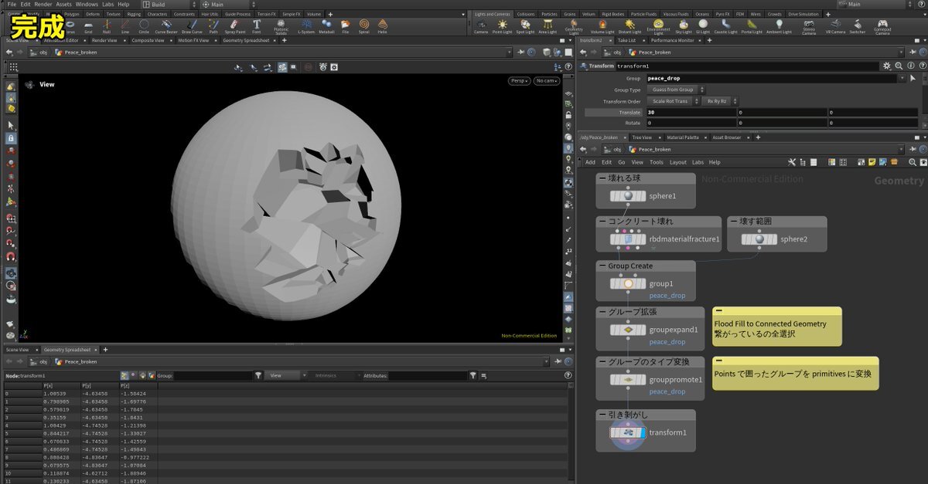Open the No cam camera button

(546, 80)
